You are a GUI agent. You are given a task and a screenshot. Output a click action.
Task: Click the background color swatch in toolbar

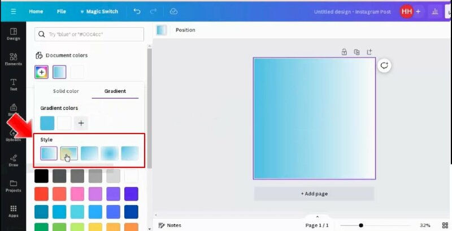[x=162, y=30]
